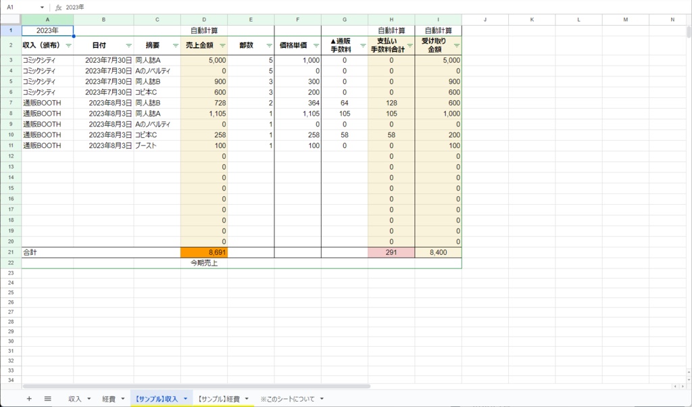Viewport: 692px width, 407px height.
Task: Open filter for 受け取り金額 column
Action: (x=456, y=45)
